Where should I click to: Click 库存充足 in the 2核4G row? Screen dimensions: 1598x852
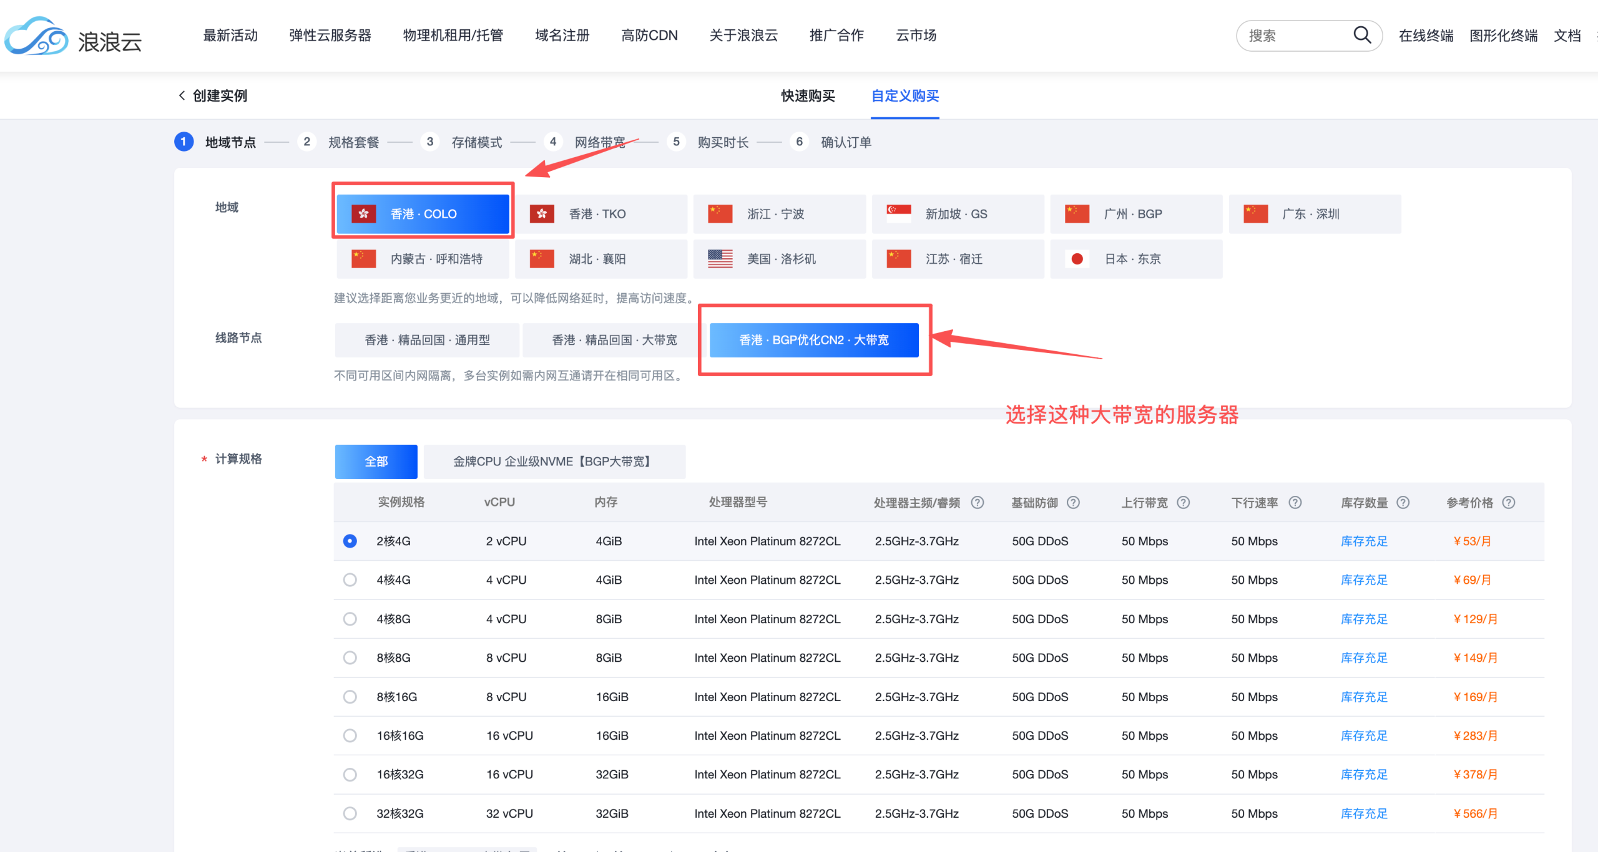1364,541
